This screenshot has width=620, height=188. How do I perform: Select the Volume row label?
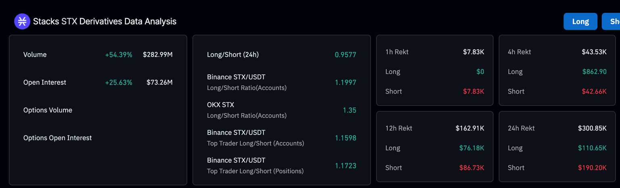pos(35,55)
